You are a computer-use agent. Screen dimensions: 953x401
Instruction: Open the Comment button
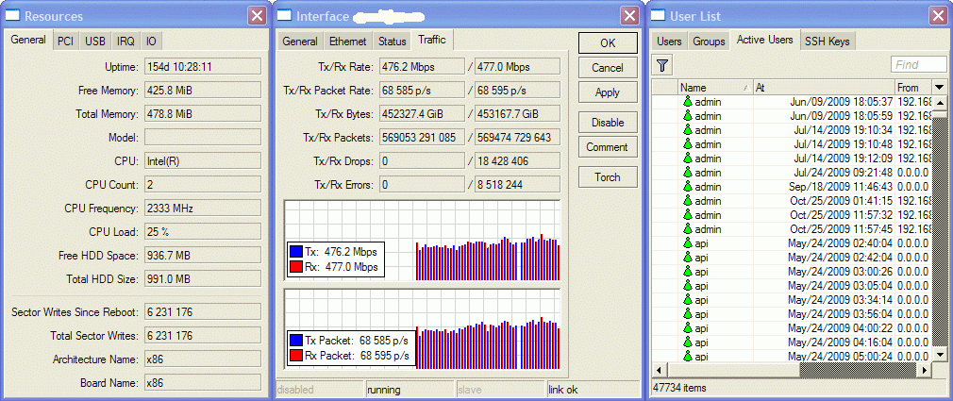608,147
